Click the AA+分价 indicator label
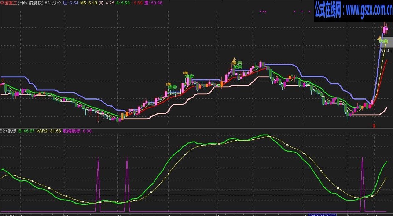 click(53, 3)
